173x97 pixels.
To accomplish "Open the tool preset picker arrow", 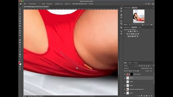I will [26, 4].
